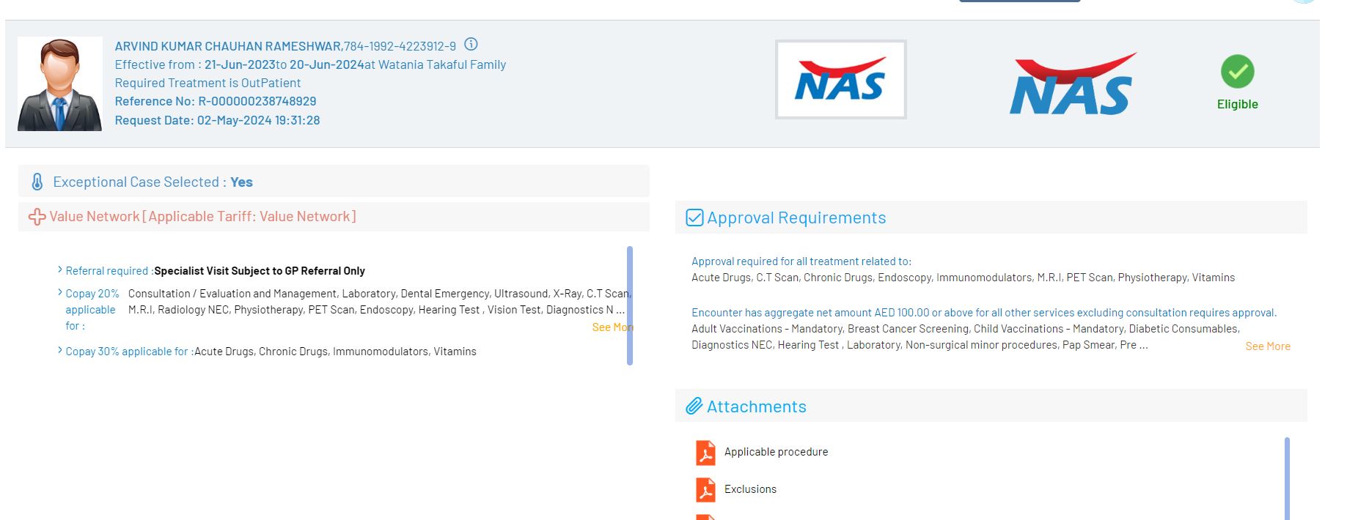1347x520 pixels.
Task: Click Required Treatment is OutPatient text
Action: tap(208, 83)
